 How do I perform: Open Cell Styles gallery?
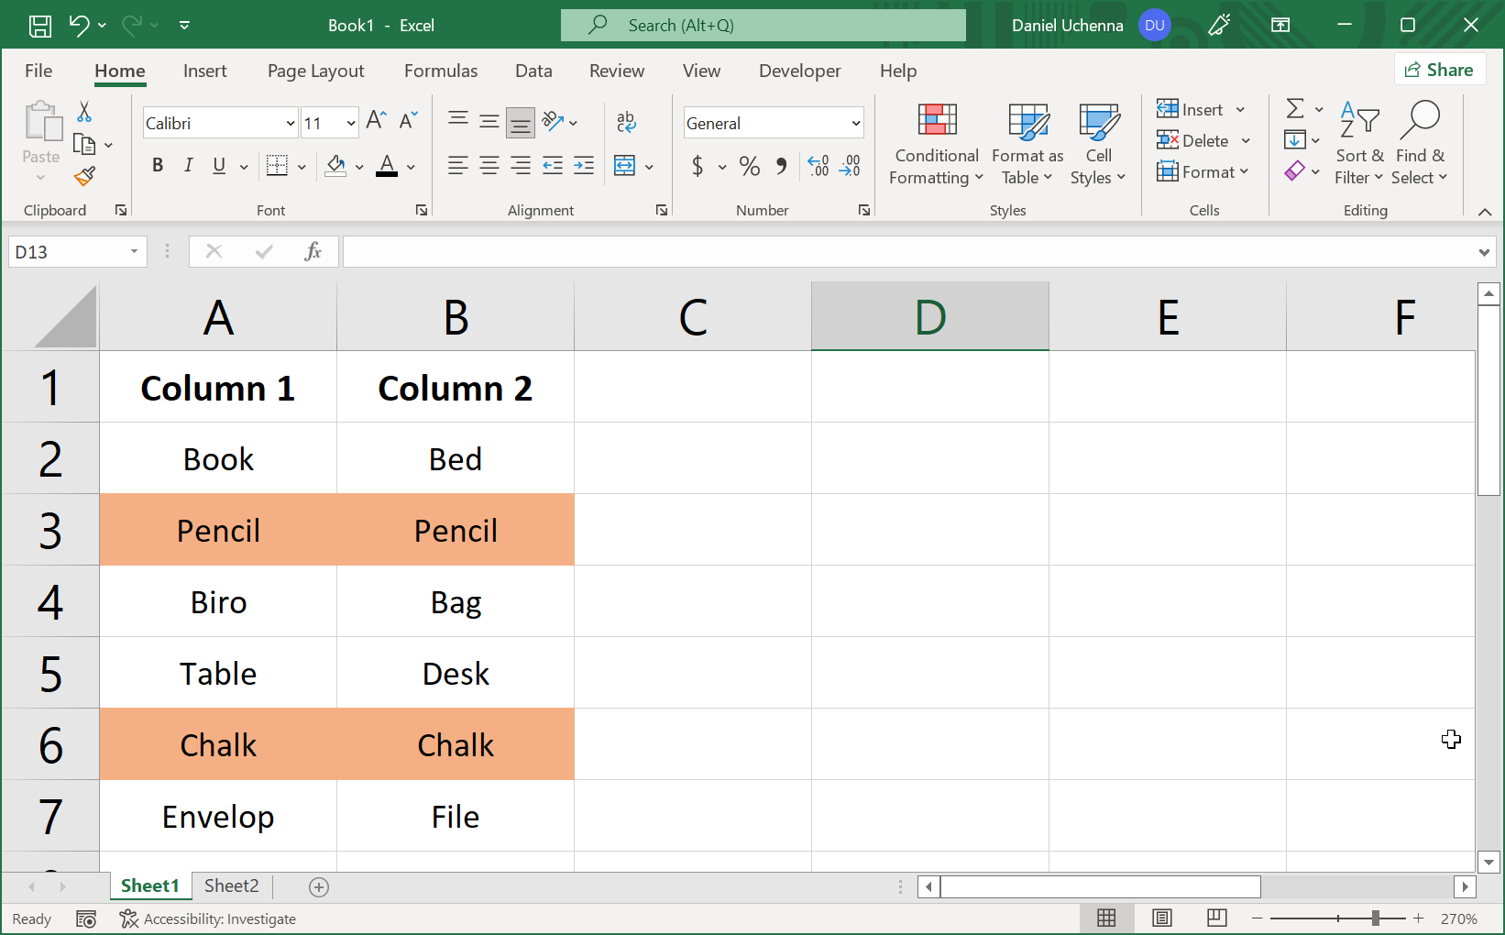tap(1098, 144)
